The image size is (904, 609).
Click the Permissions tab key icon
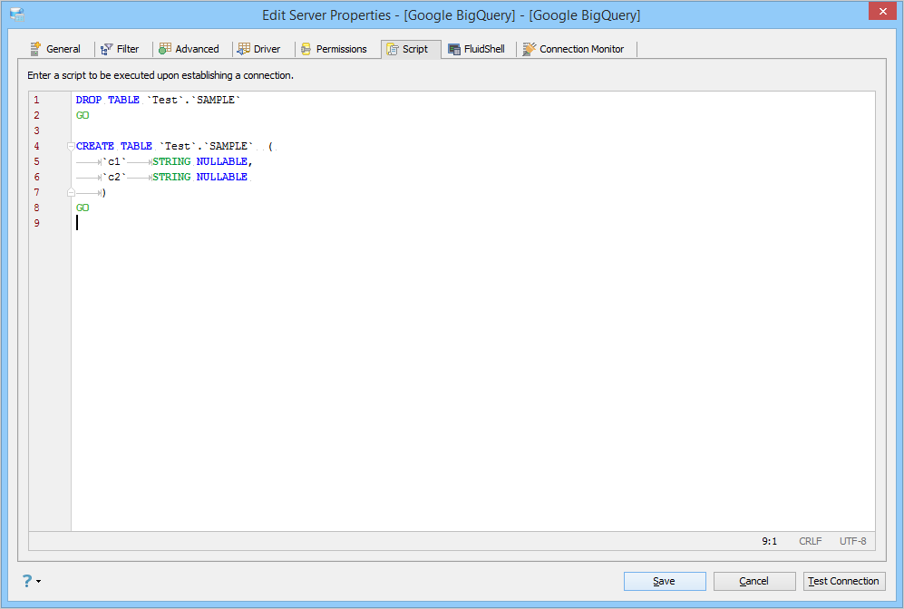(306, 50)
